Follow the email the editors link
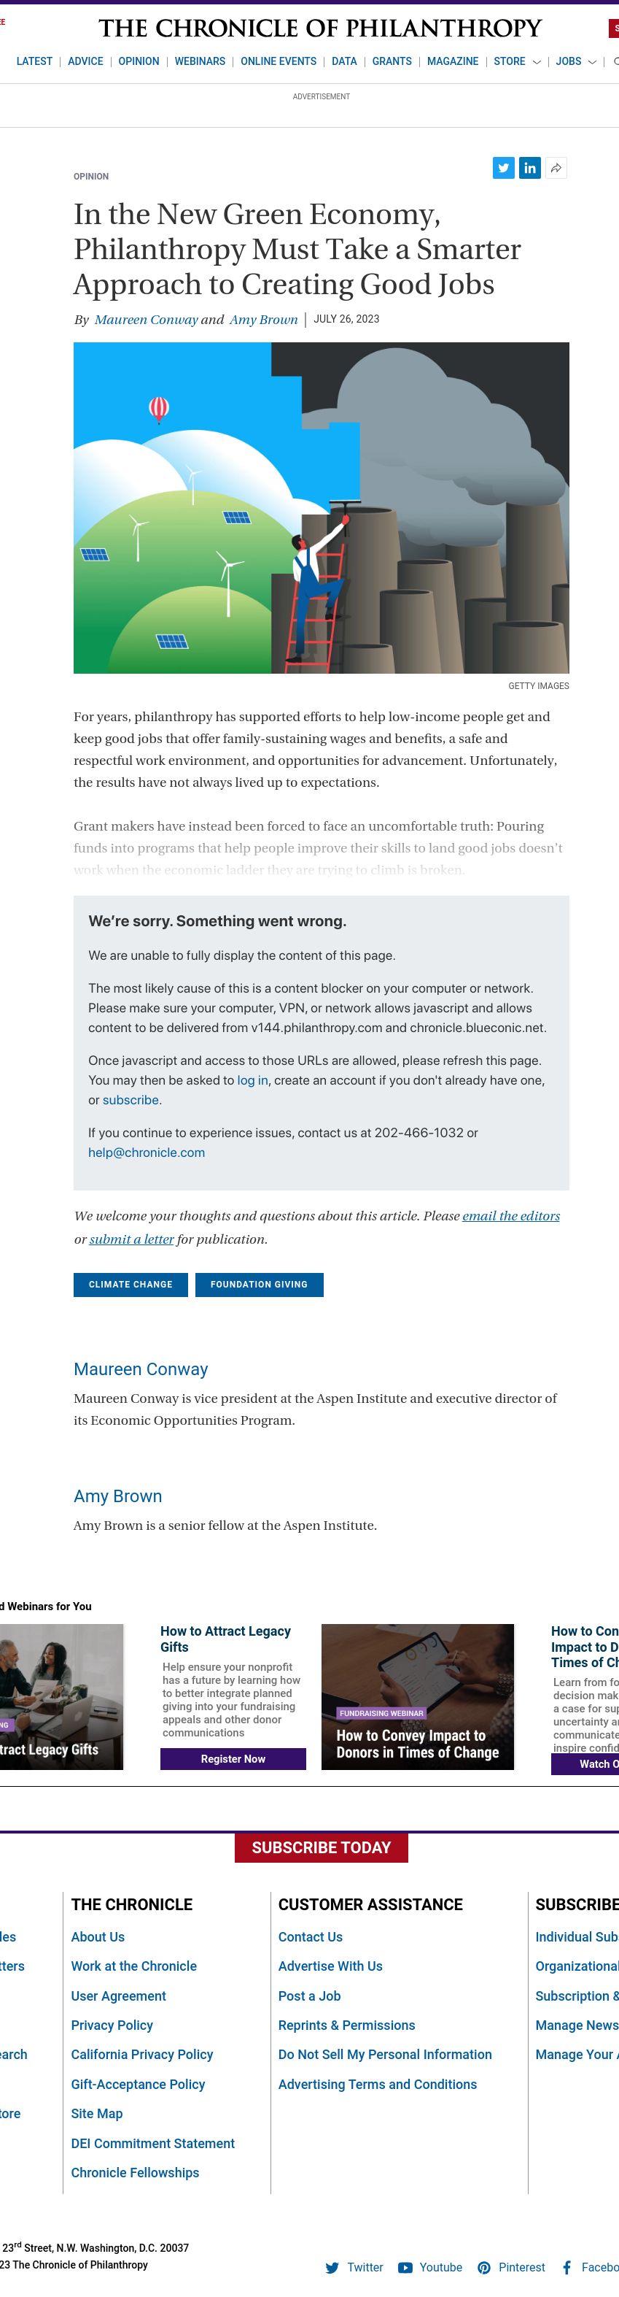Screen dimensions: 619x2297 (511, 1216)
